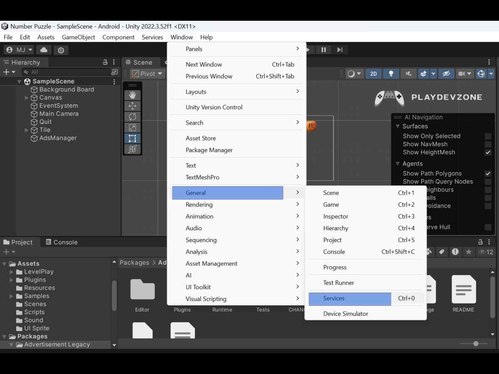Viewport: 499px width, 374px height.
Task: Click the Project error/log filter exclamation icon
Action: click(455, 252)
